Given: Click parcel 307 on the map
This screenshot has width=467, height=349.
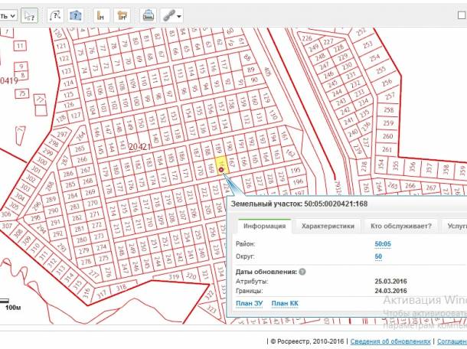Looking at the screenshot, I should point(7,226).
